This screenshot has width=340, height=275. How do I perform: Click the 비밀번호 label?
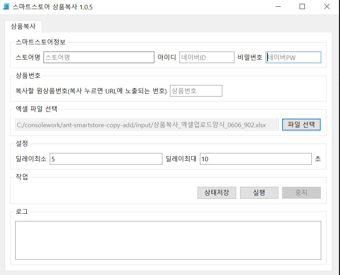point(250,58)
